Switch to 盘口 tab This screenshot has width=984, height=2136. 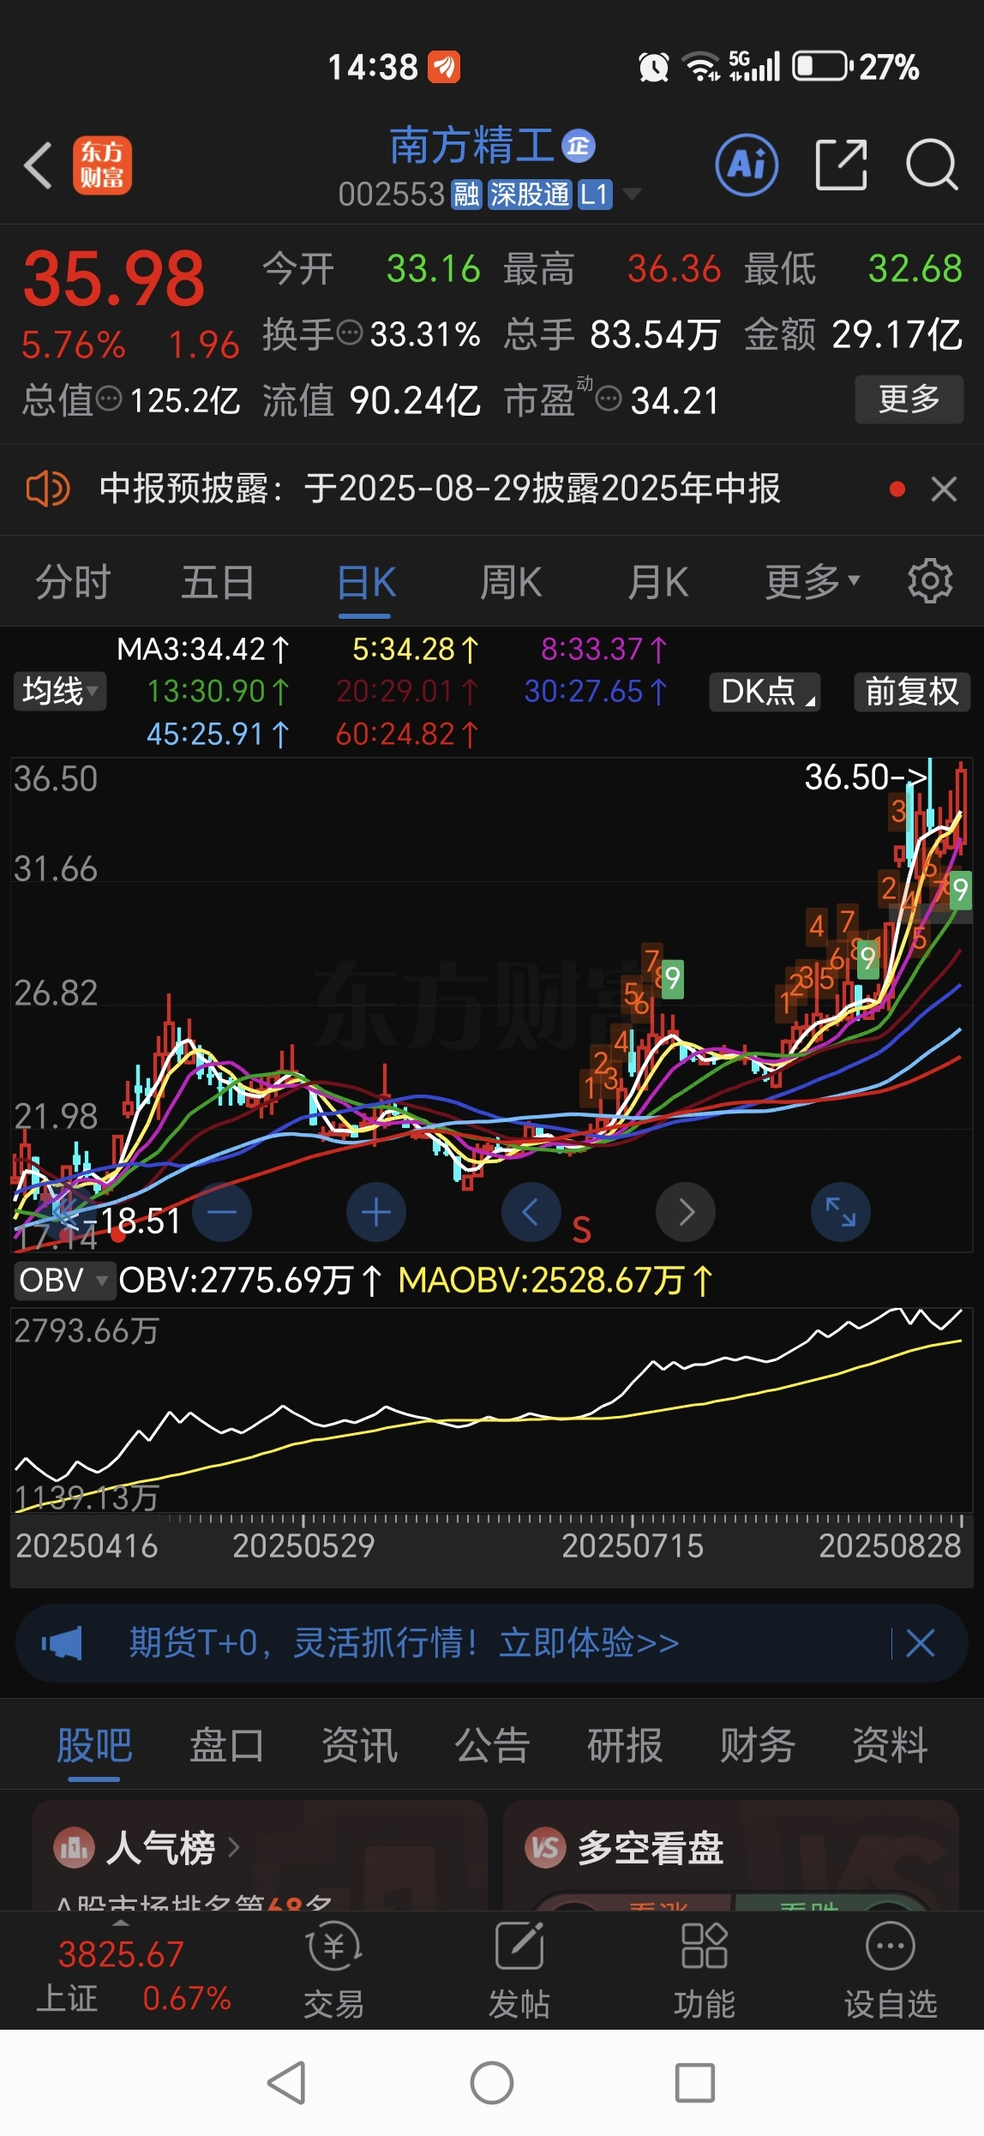click(227, 1745)
